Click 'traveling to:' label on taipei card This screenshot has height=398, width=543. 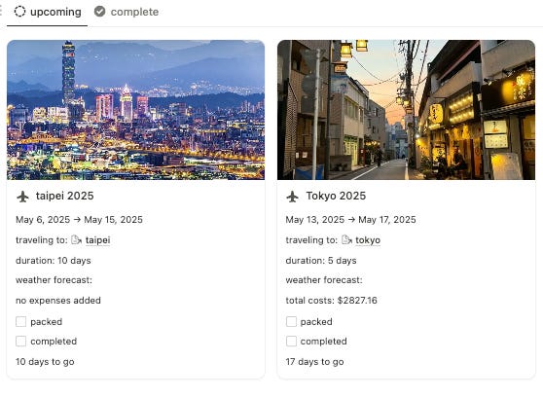pyautogui.click(x=42, y=240)
